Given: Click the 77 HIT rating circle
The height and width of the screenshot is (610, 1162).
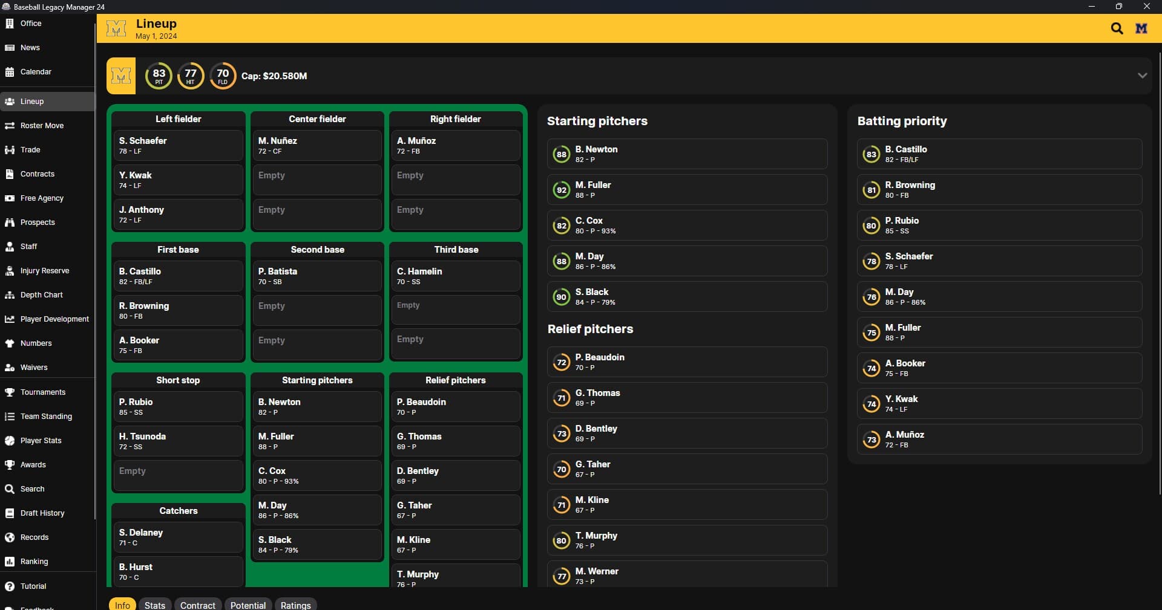Looking at the screenshot, I should pyautogui.click(x=191, y=76).
